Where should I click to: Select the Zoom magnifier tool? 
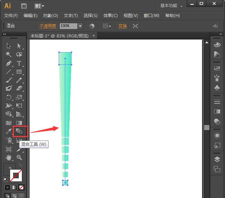19,157
